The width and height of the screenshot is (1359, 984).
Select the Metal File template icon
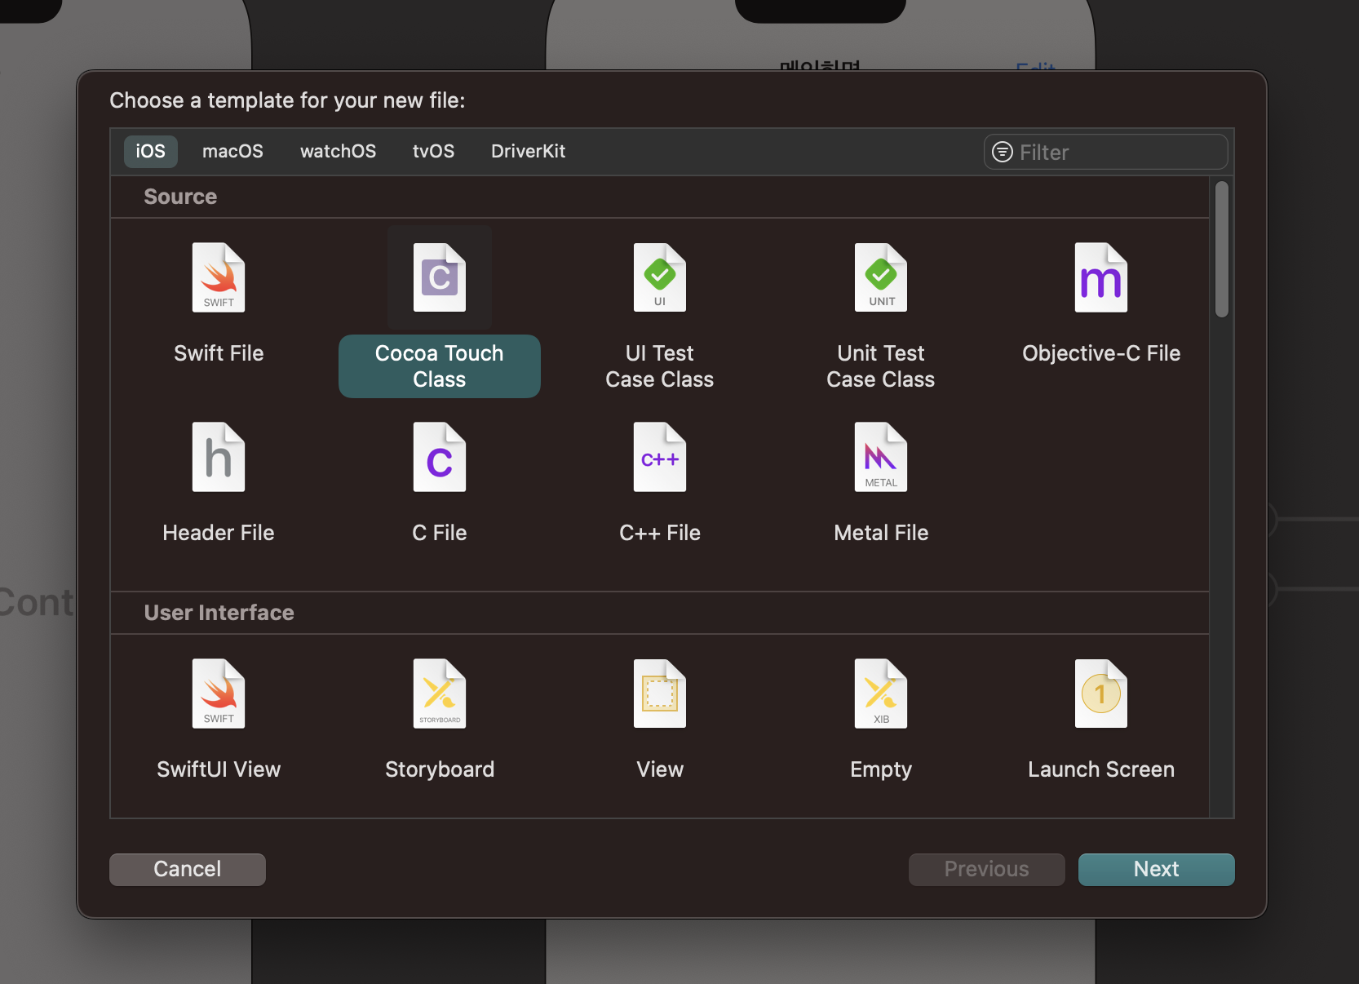(x=881, y=457)
